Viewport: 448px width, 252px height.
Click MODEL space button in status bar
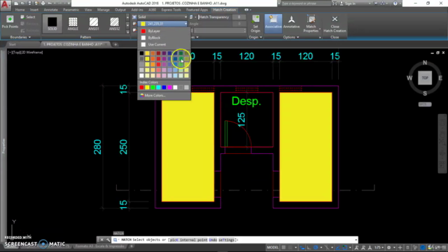tap(272, 247)
